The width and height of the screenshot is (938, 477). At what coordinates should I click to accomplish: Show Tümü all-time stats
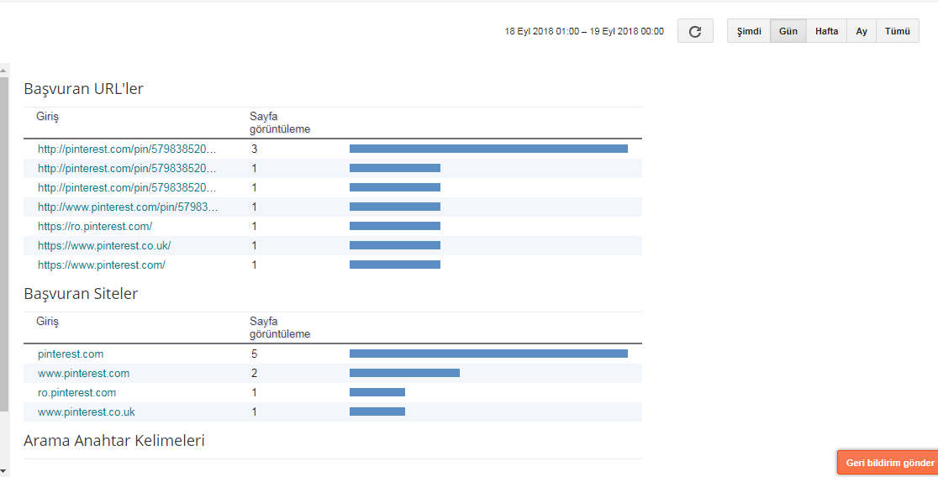pos(898,31)
